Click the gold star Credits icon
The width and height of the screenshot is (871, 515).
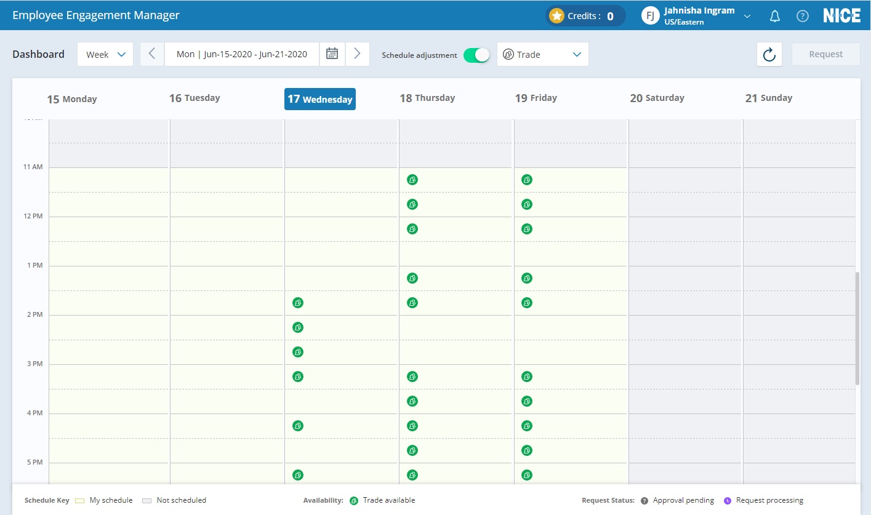557,16
